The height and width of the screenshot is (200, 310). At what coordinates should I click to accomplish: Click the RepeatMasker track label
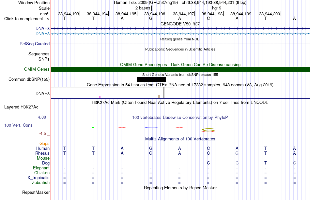[36, 192]
